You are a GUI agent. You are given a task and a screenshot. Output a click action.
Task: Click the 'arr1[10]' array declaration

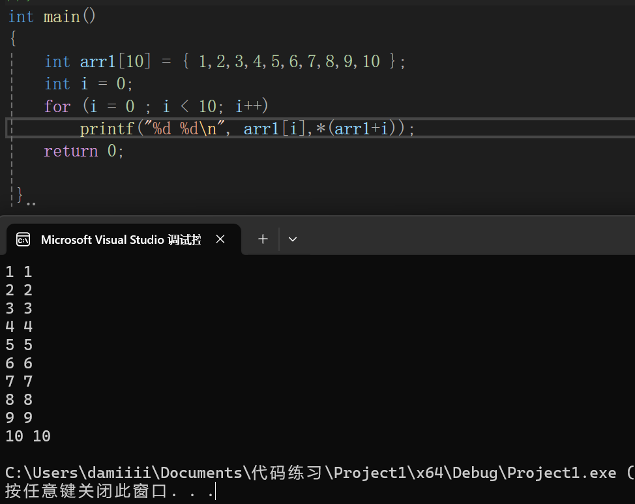tap(115, 61)
